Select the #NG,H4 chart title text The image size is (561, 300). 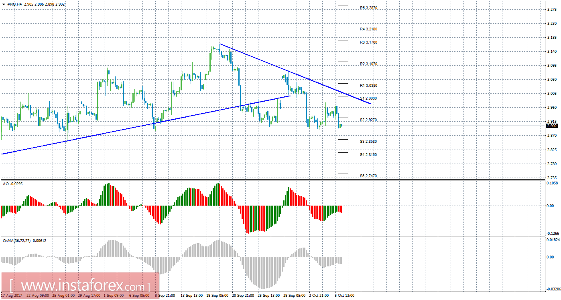pyautogui.click(x=14, y=4)
